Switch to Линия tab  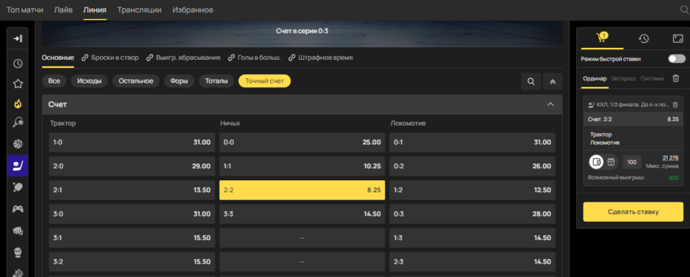95,9
